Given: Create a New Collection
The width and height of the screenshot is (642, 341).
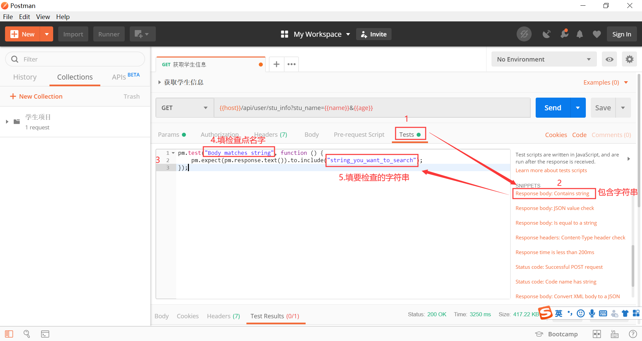Looking at the screenshot, I should coord(36,96).
